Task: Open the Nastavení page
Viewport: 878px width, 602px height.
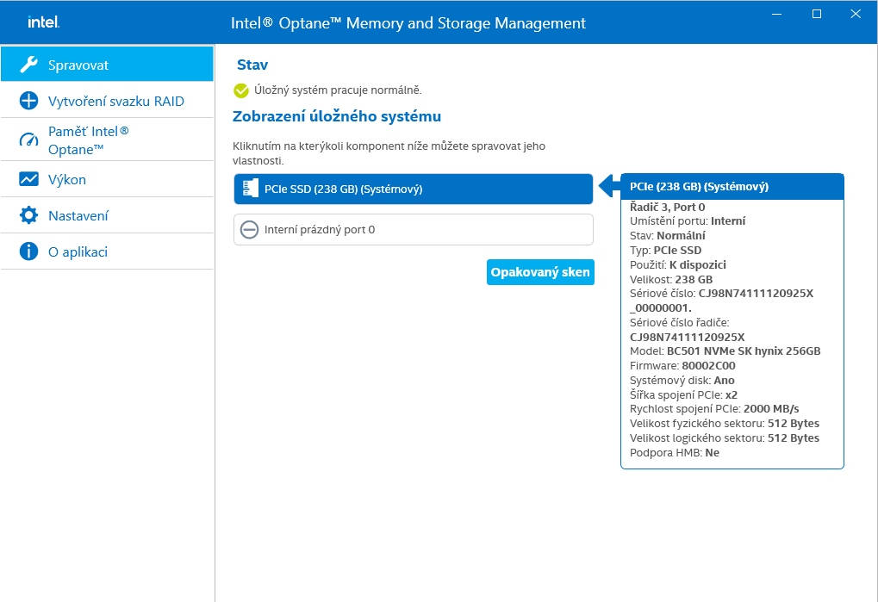Action: pos(108,215)
